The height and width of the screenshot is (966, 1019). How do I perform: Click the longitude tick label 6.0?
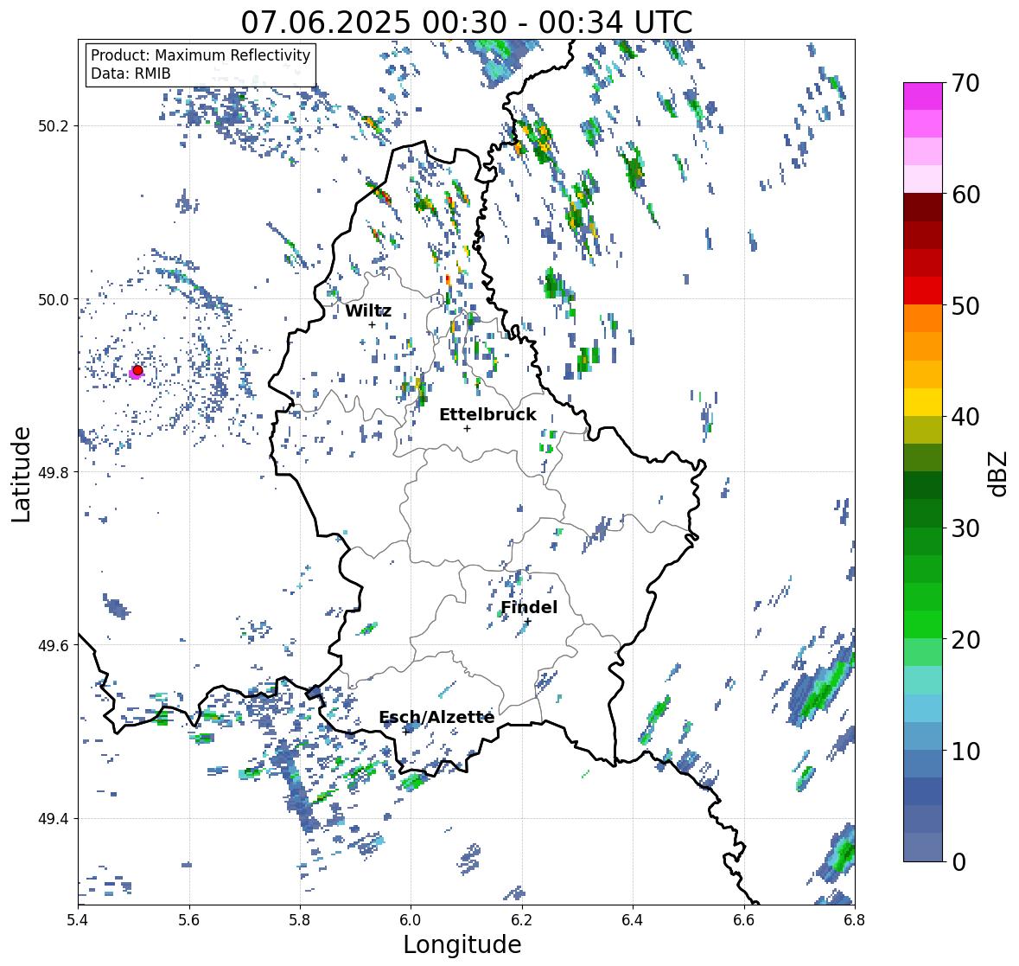411,920
